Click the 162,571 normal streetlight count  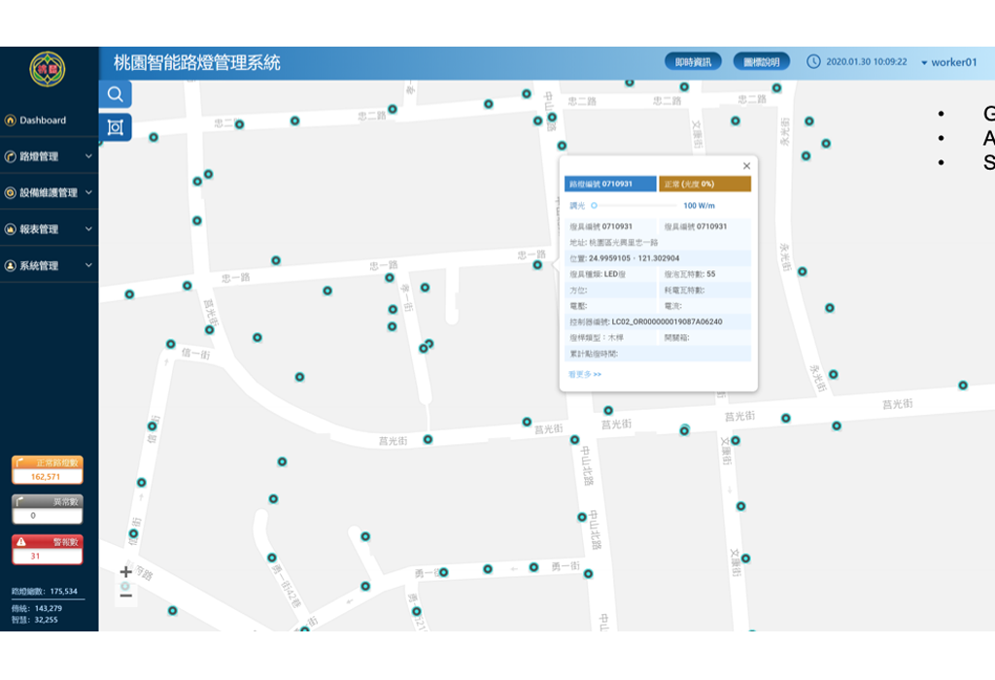[x=46, y=477]
